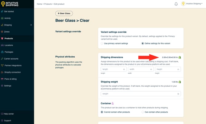
Task: Click the Packages sidebar icon
Action: 2,52
